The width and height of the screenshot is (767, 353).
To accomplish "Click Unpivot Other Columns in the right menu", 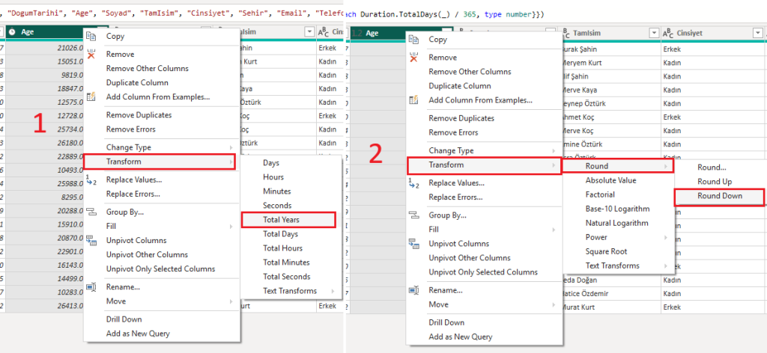I will [470, 258].
